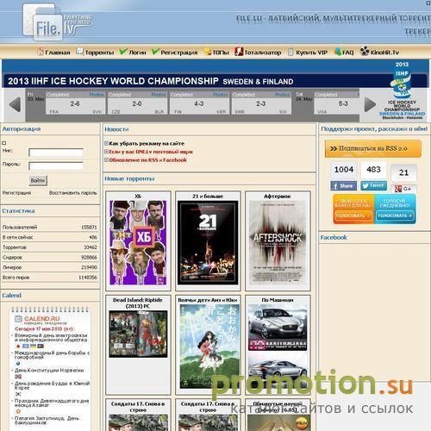
Task: Click the Photos link in CZE-BLR match
Action: 159,95
